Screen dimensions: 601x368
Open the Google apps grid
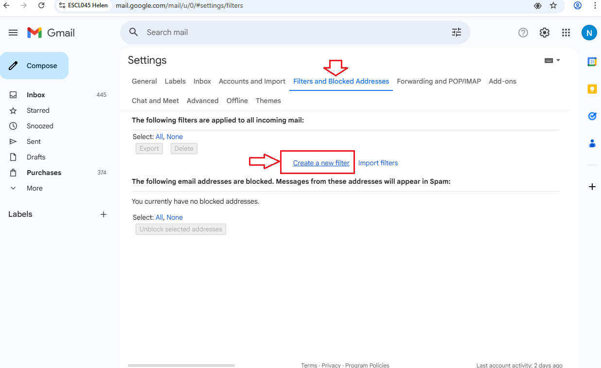566,33
